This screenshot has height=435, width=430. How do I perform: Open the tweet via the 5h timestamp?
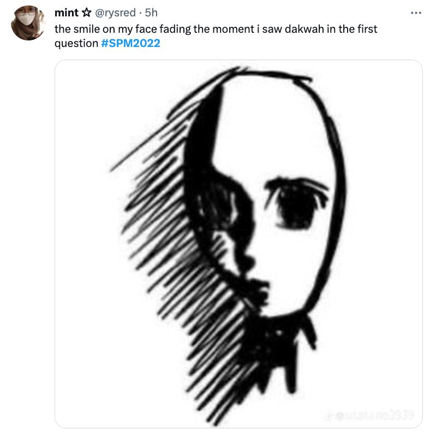(151, 13)
